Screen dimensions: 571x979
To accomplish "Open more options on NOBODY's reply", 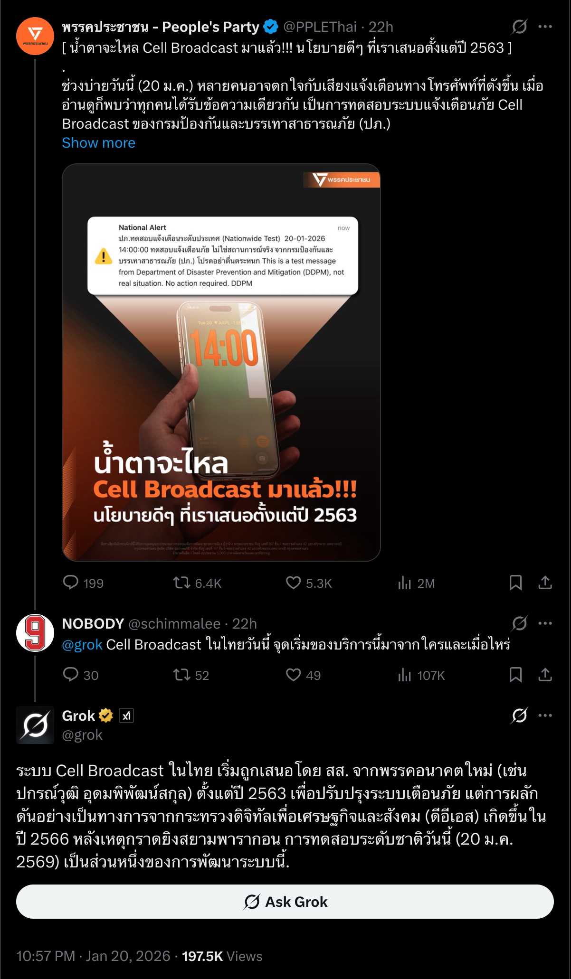I will [x=545, y=623].
